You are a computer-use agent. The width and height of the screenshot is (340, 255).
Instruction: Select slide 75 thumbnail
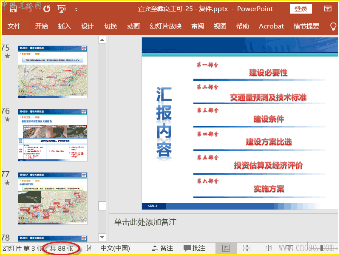(53, 72)
